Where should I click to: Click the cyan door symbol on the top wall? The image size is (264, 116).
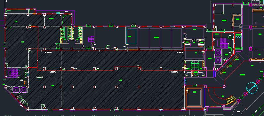(58, 13)
